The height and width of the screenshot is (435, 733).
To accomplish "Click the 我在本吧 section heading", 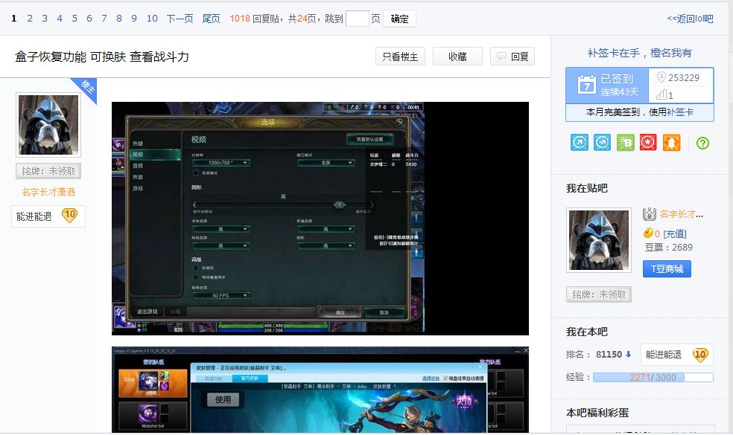I will click(x=587, y=332).
